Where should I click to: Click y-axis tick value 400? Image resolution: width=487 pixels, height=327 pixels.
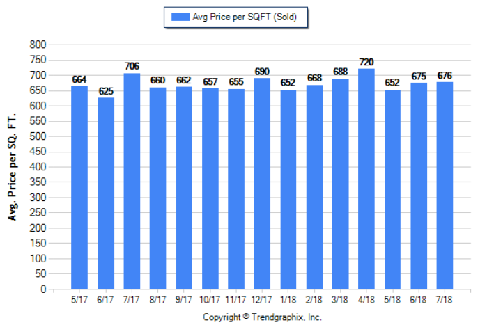coord(38,167)
